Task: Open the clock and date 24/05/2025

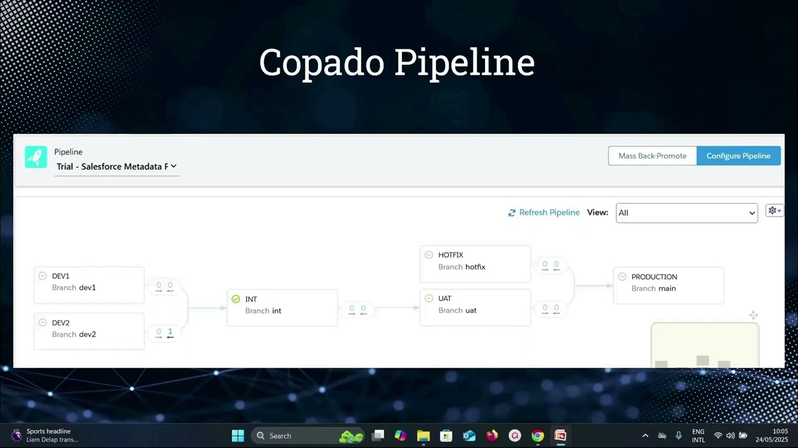Action: coord(772,436)
